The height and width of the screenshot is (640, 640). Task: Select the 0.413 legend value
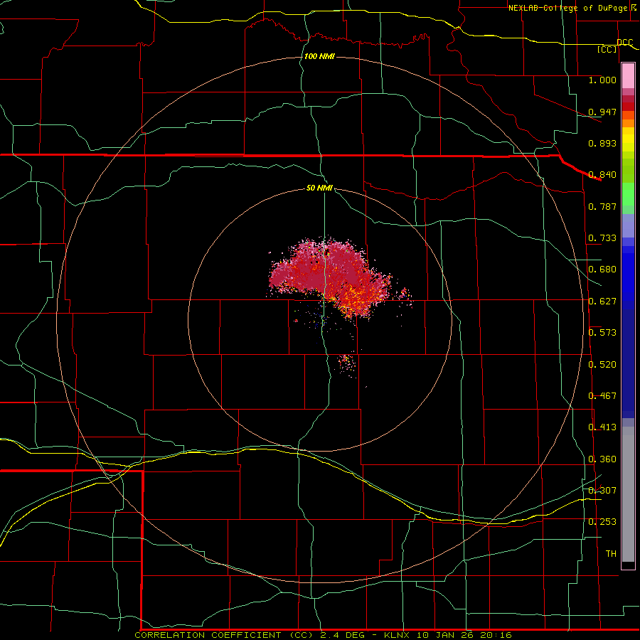click(x=602, y=427)
